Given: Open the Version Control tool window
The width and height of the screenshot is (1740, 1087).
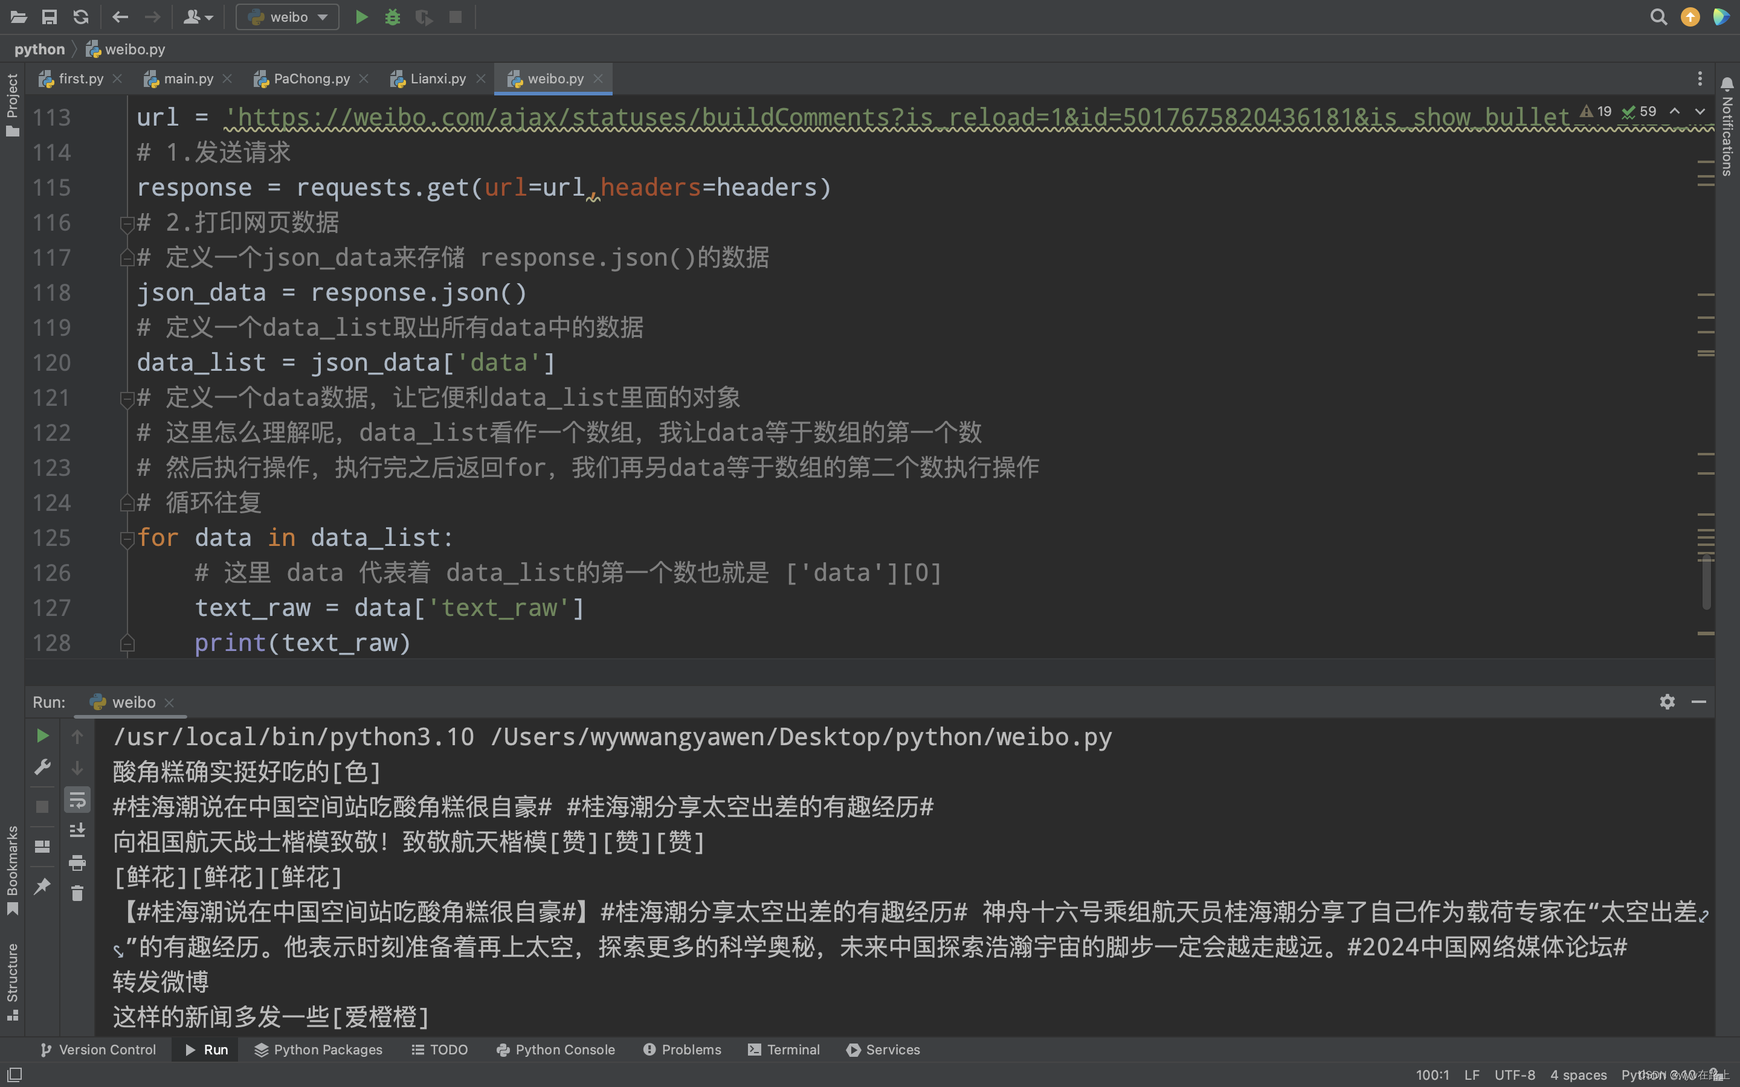Looking at the screenshot, I should (98, 1050).
